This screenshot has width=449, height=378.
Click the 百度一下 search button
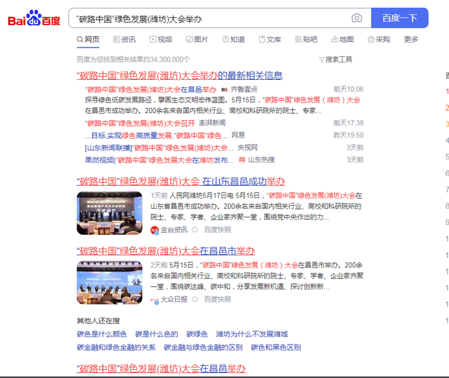click(399, 18)
